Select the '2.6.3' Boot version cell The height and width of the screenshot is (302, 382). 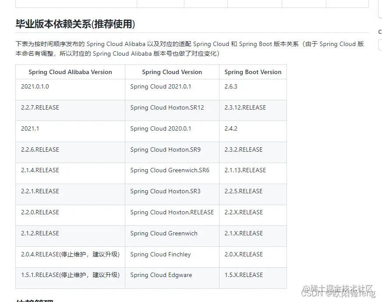click(x=253, y=89)
